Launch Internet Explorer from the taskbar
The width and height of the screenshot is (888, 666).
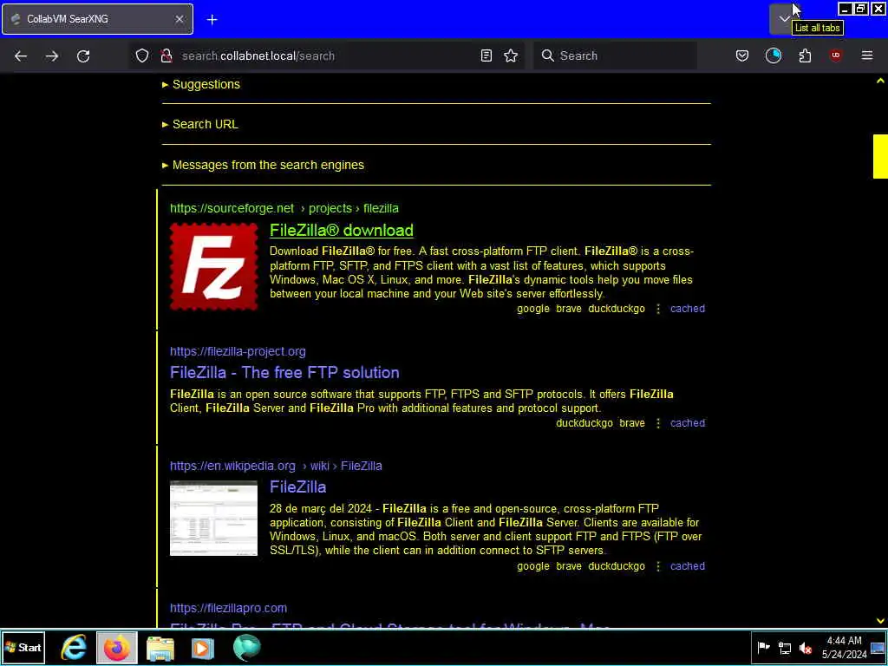coord(74,648)
